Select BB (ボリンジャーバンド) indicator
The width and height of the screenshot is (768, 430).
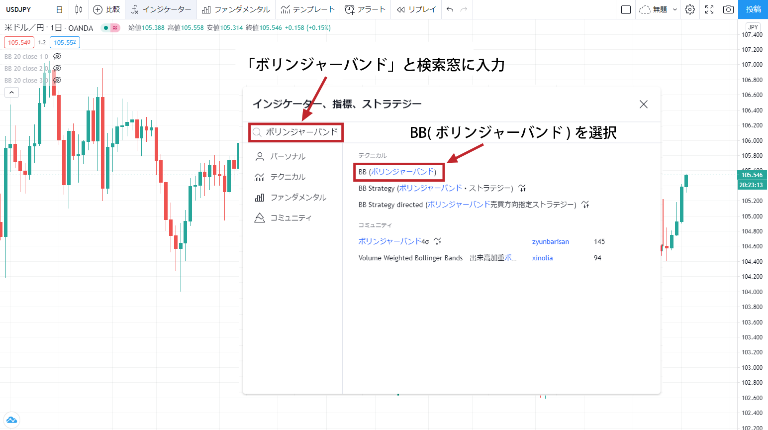pos(397,172)
